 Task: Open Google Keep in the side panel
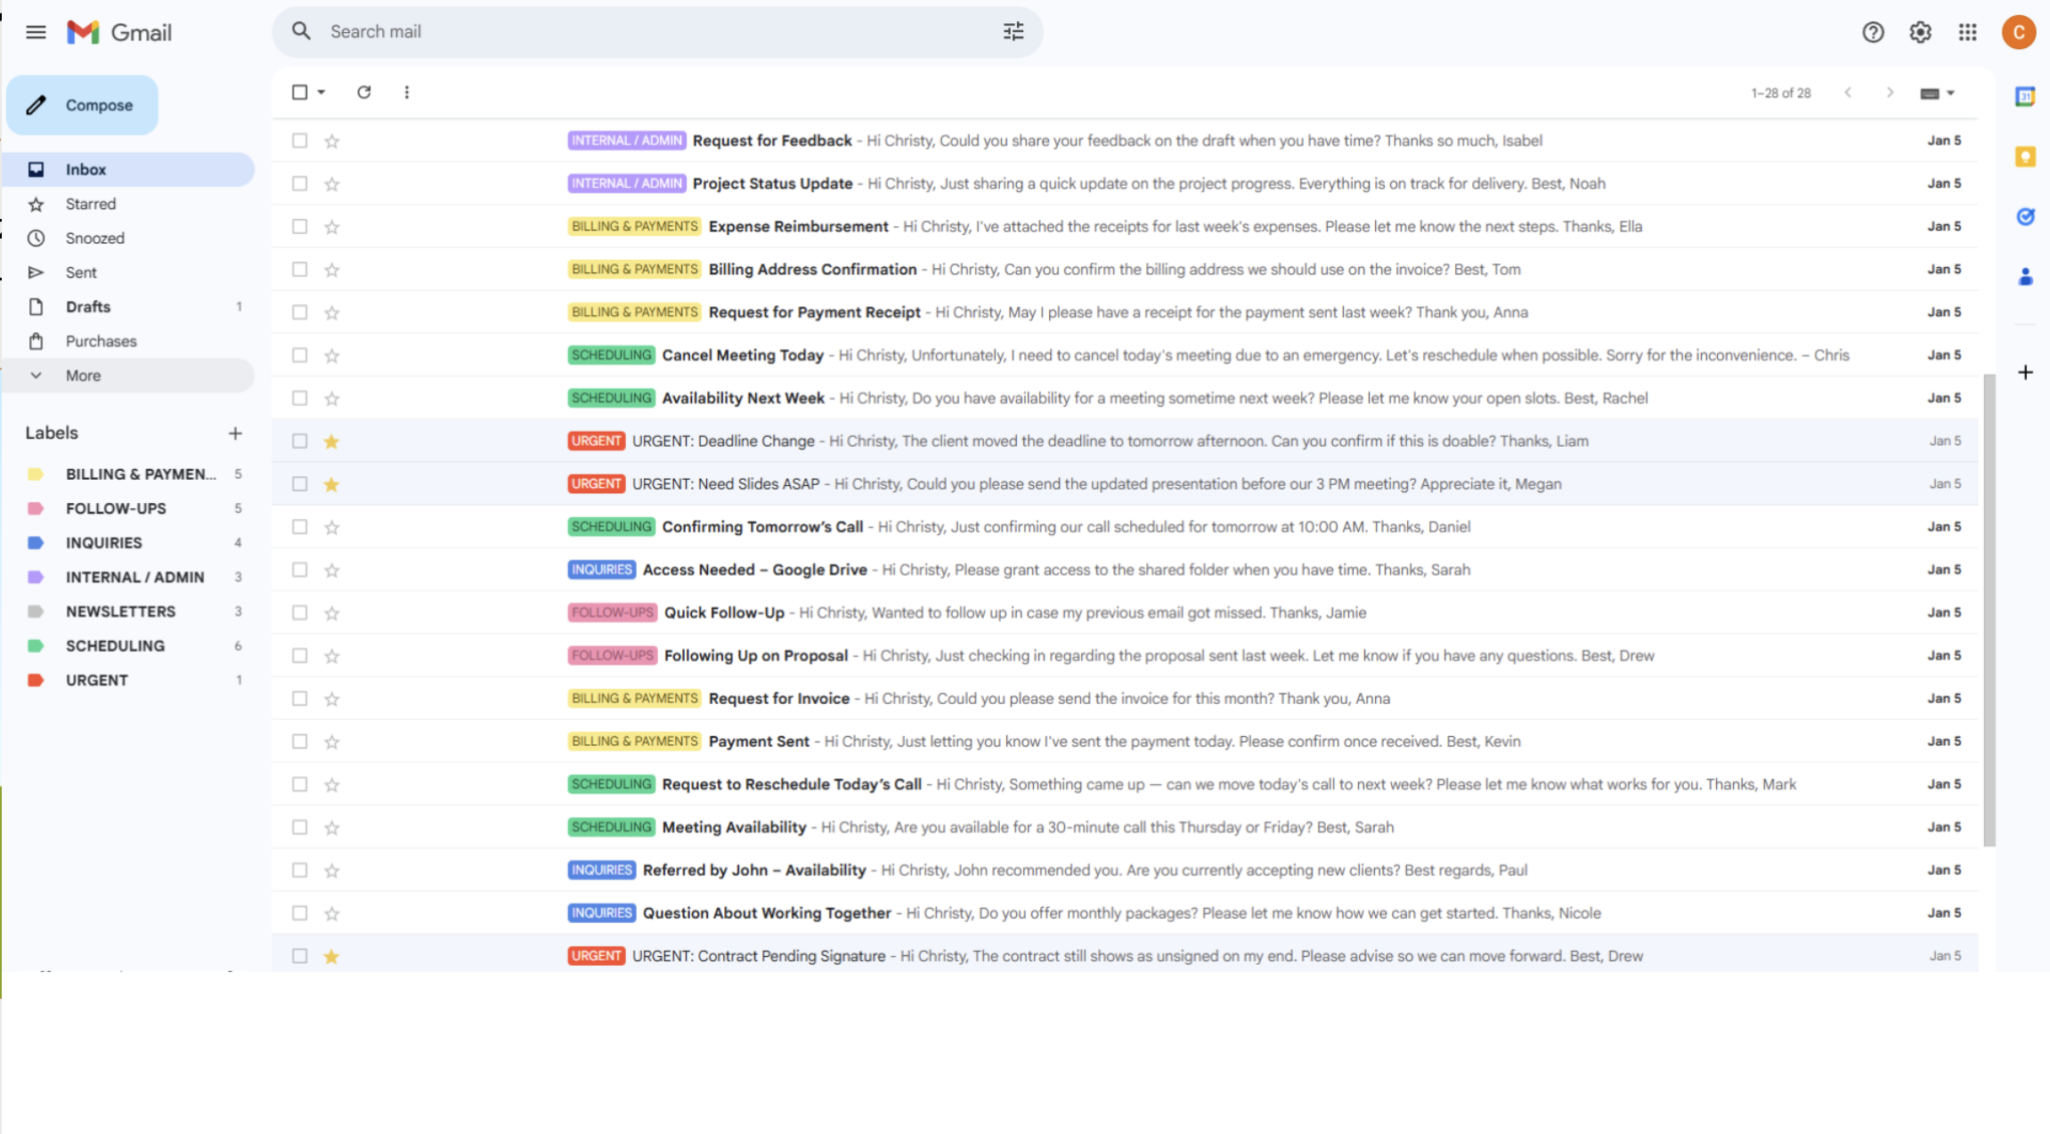(2025, 156)
